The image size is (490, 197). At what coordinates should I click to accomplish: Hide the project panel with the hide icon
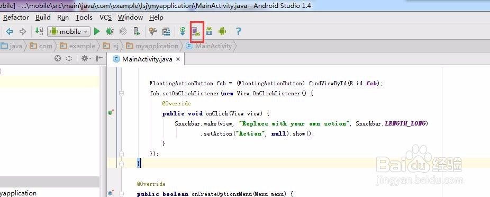click(x=99, y=58)
